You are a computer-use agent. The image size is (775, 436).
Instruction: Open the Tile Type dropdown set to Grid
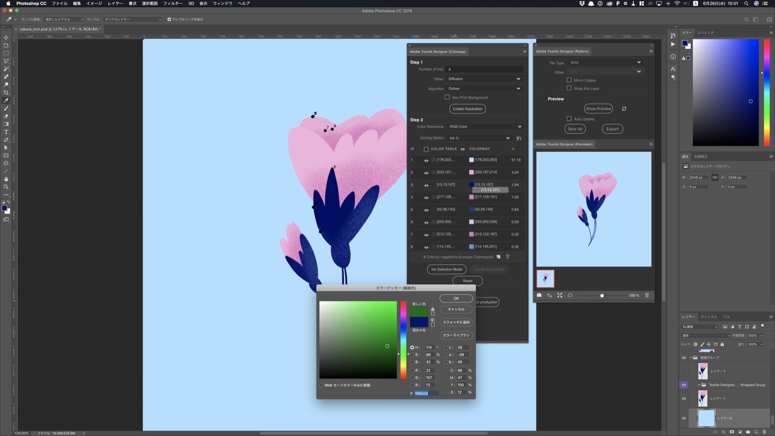(x=605, y=63)
